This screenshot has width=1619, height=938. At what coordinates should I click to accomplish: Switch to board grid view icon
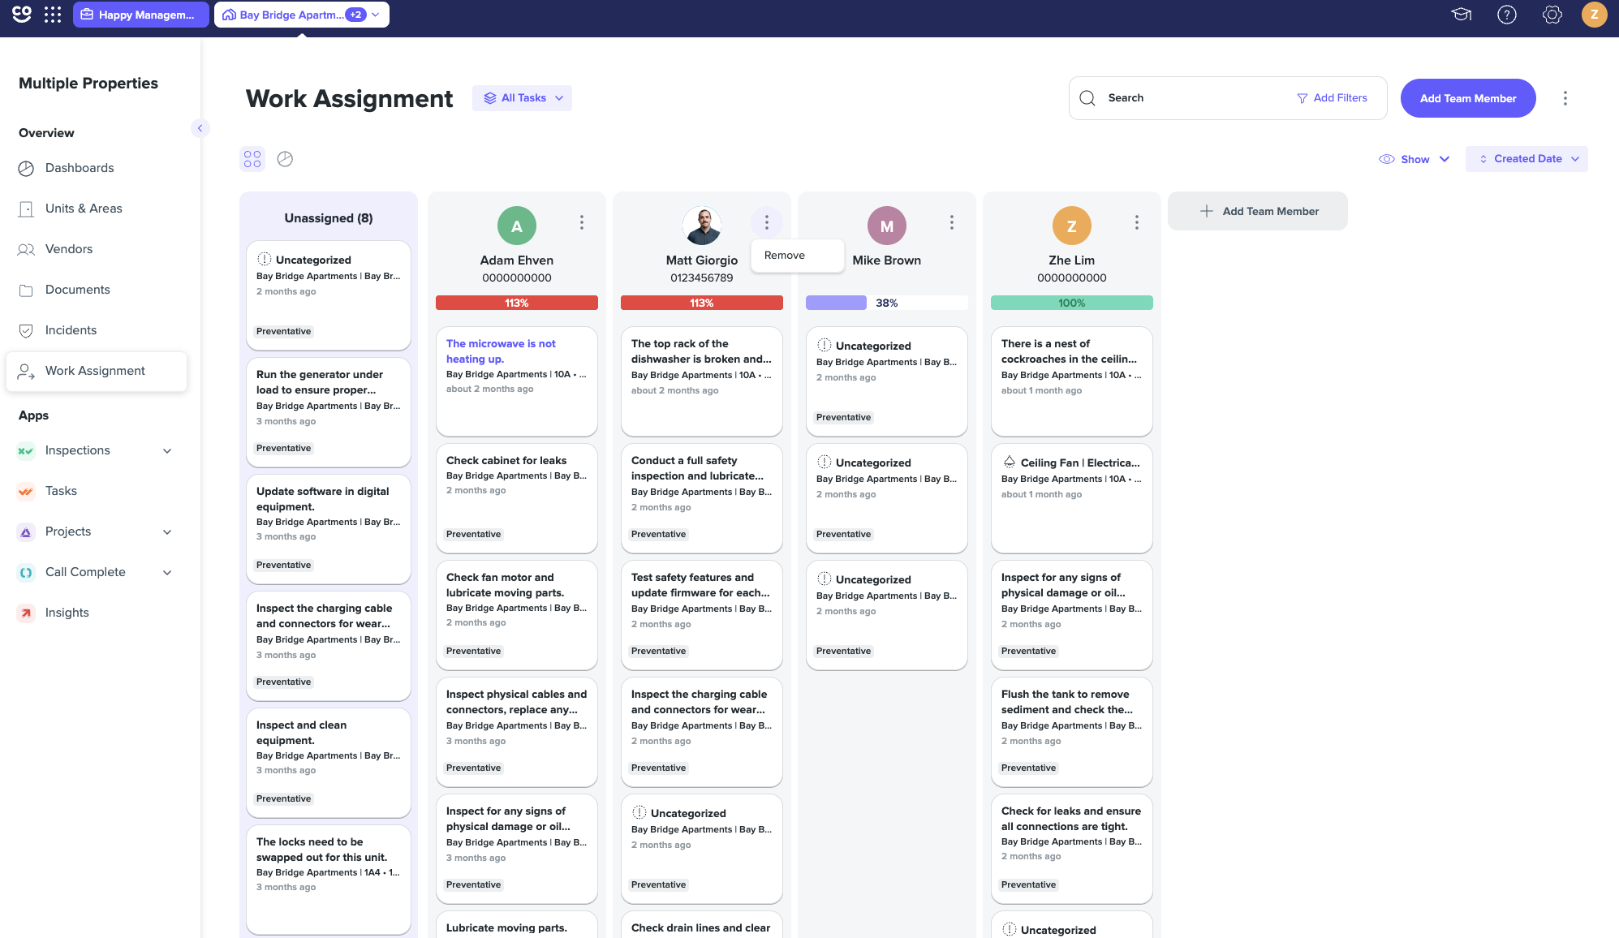click(252, 159)
